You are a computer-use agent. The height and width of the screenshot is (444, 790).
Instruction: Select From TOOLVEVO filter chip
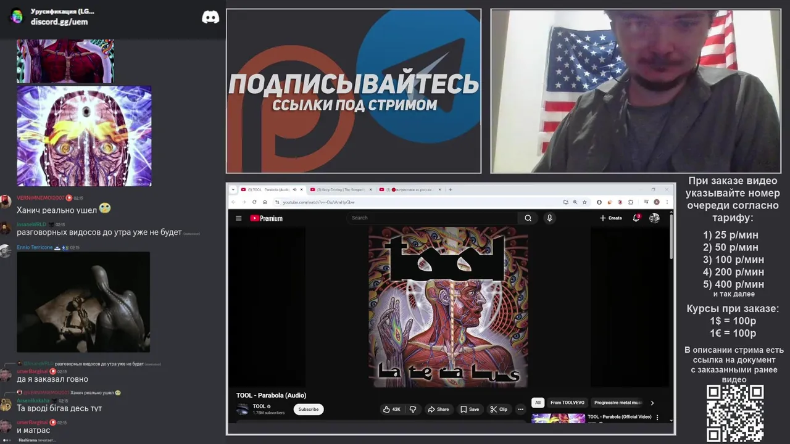point(567,403)
